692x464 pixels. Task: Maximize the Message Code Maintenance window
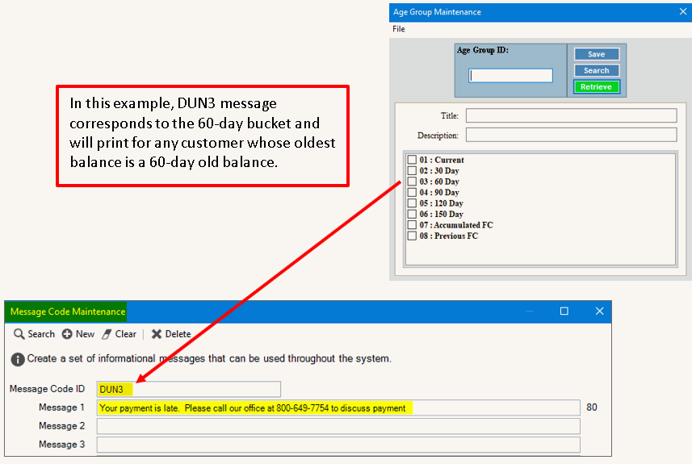[x=564, y=311]
